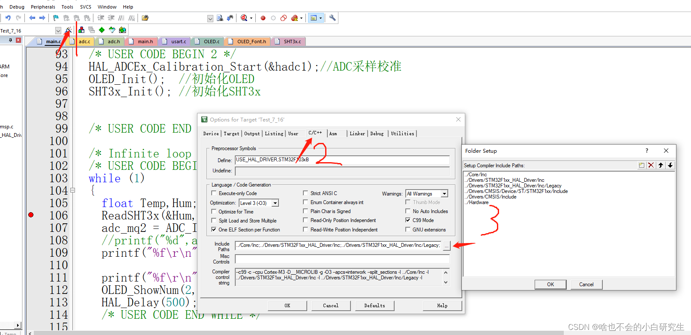Viewport: 691px width, 335px height.
Task: Enable the Execute-only Code checkbox
Action: [214, 193]
